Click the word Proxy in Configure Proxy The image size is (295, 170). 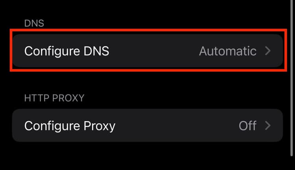[x=100, y=126]
